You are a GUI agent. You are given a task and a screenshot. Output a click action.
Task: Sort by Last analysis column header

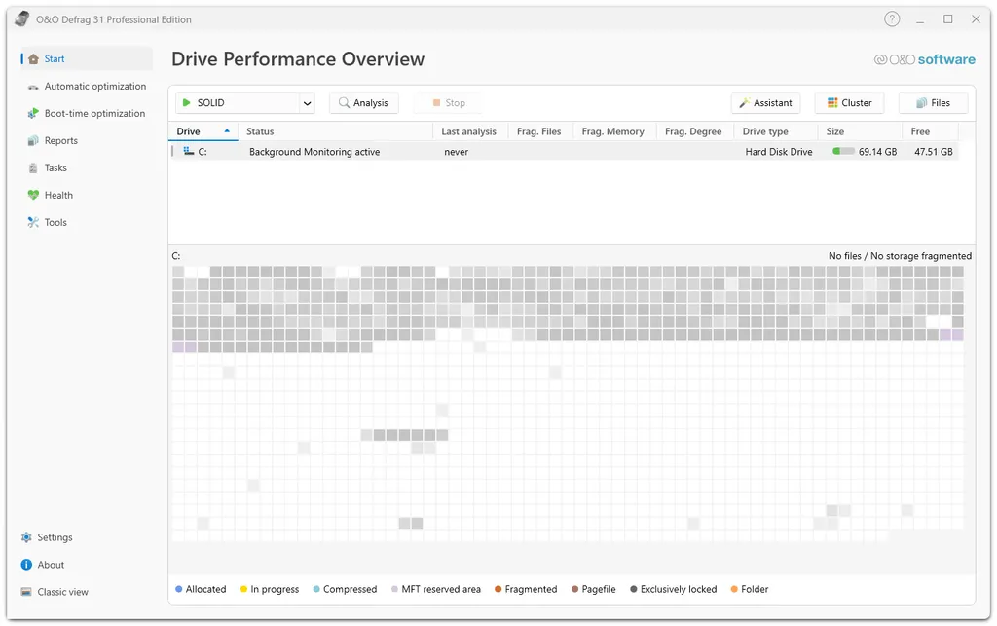[x=470, y=131]
